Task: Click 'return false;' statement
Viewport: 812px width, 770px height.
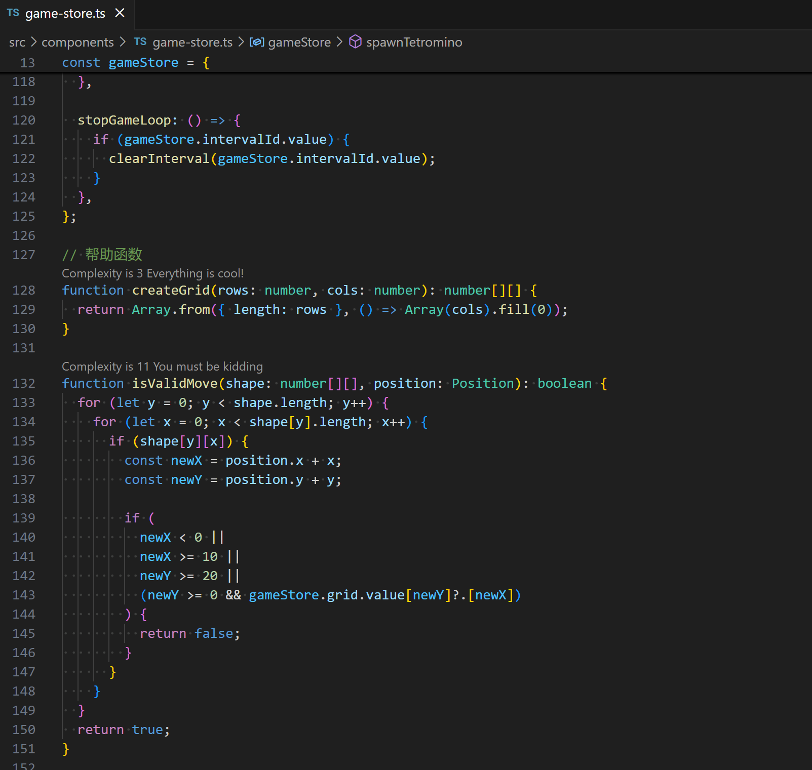Action: coord(190,634)
